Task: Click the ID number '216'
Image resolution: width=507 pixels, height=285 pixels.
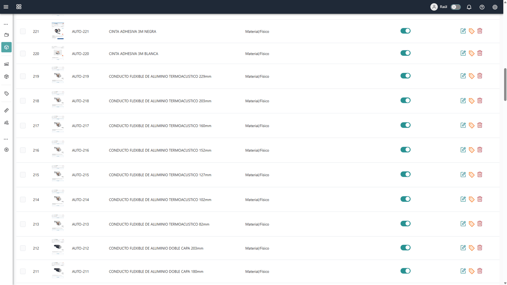Action: pos(36,150)
